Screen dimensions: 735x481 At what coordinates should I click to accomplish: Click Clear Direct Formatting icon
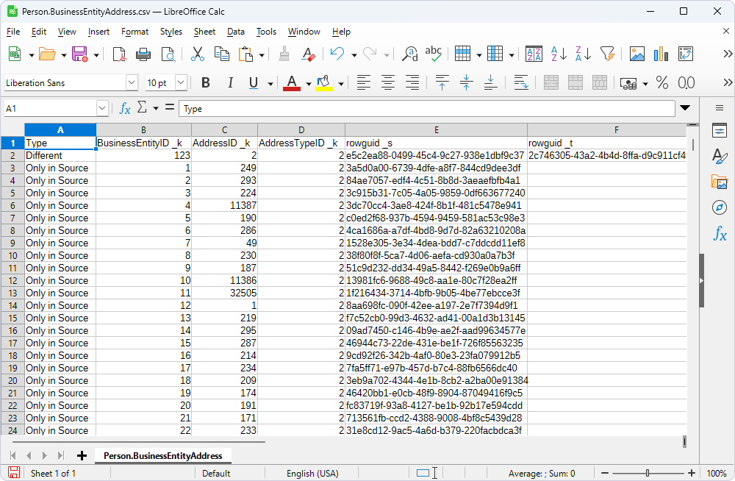[x=308, y=54]
